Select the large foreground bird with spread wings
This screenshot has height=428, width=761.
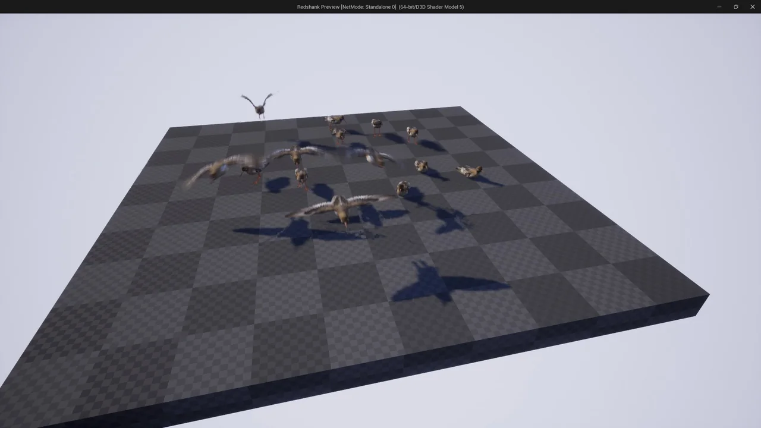click(341, 207)
